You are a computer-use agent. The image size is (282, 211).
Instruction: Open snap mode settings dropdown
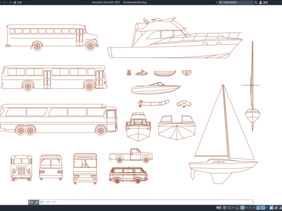[x=233, y=207]
